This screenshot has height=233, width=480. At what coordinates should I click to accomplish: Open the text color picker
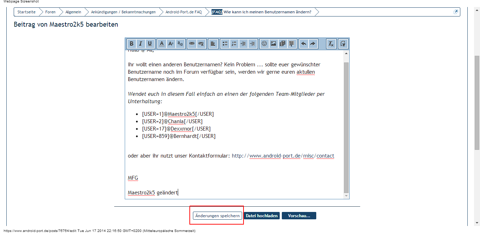tap(162, 44)
